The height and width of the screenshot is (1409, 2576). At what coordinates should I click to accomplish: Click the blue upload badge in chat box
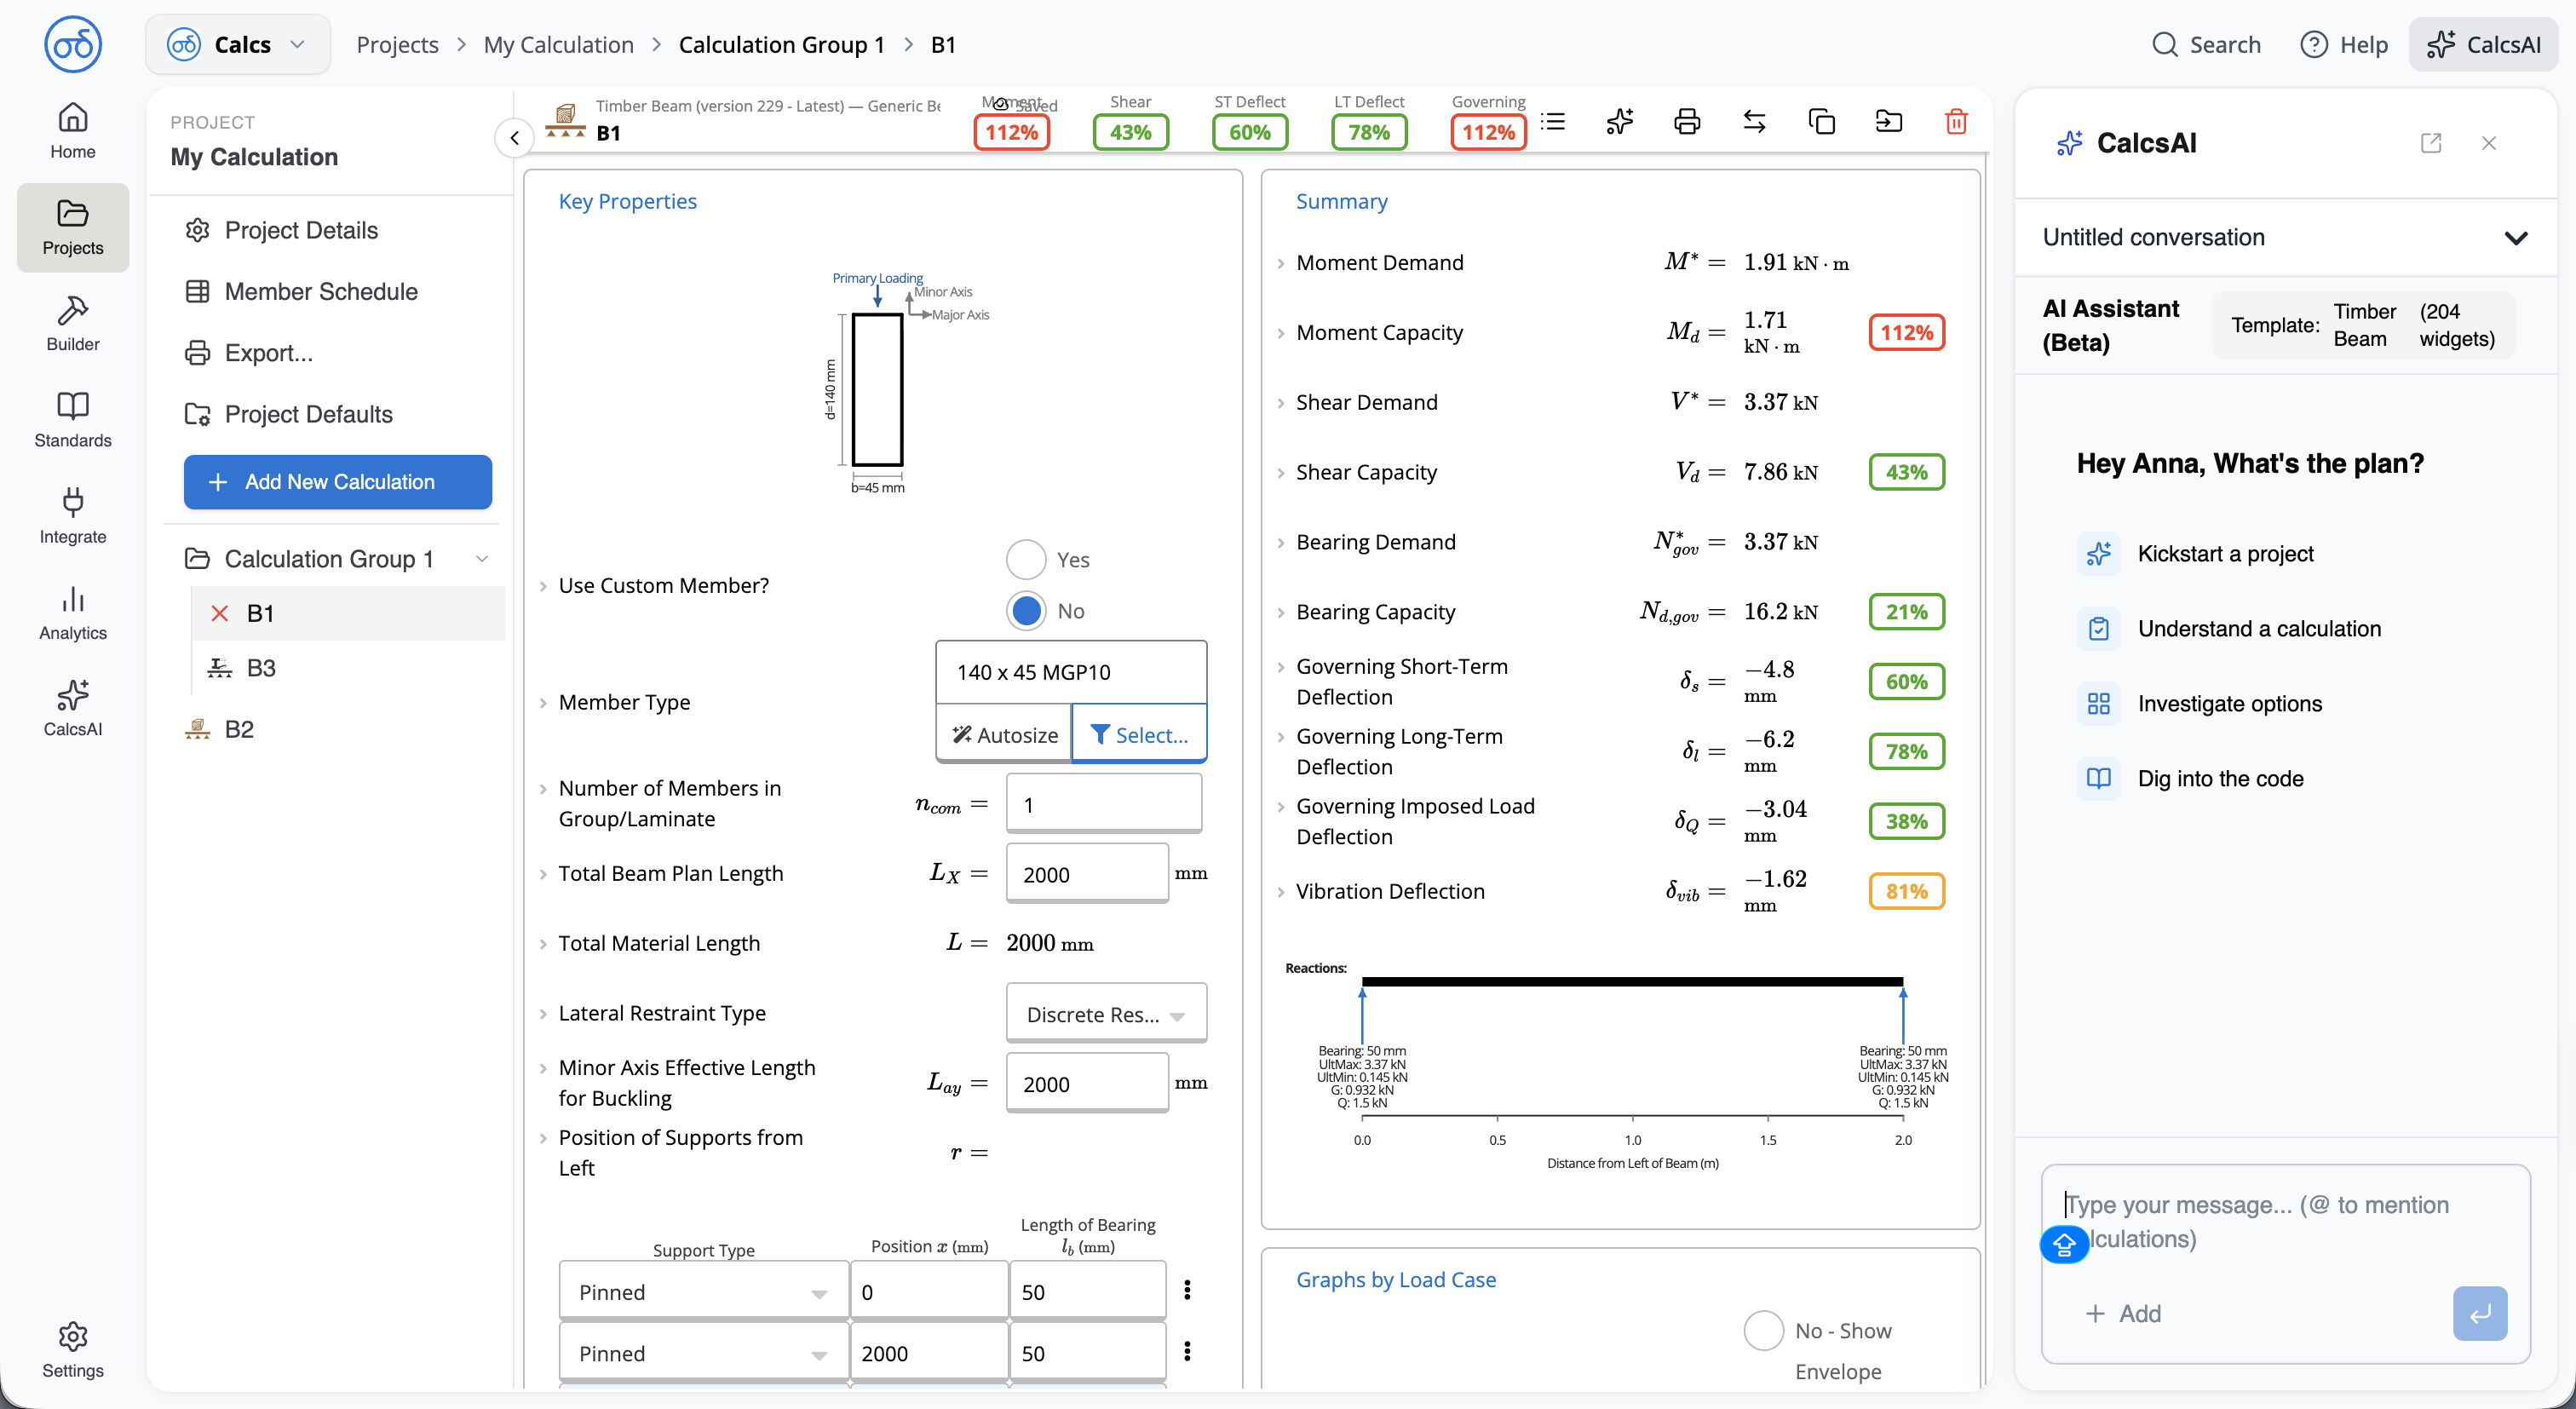pos(2064,1244)
